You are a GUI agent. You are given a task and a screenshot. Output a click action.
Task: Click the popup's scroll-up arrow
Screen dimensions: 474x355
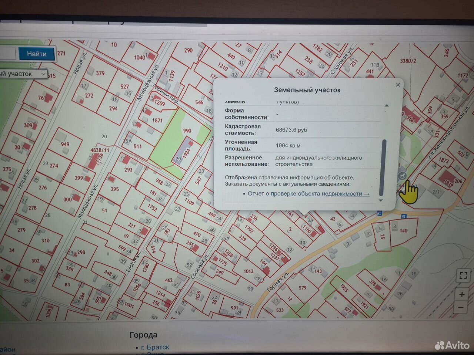(386, 105)
